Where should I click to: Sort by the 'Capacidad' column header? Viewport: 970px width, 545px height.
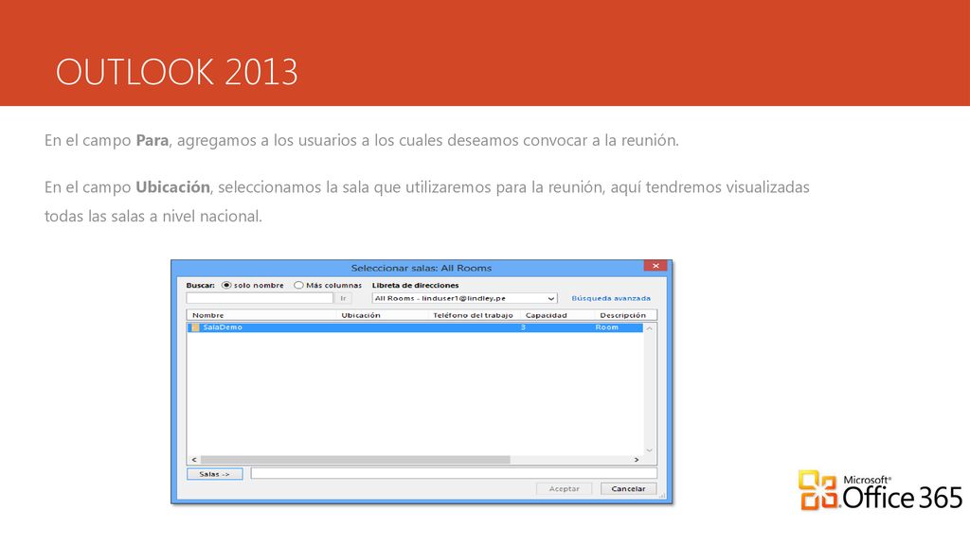(547, 315)
